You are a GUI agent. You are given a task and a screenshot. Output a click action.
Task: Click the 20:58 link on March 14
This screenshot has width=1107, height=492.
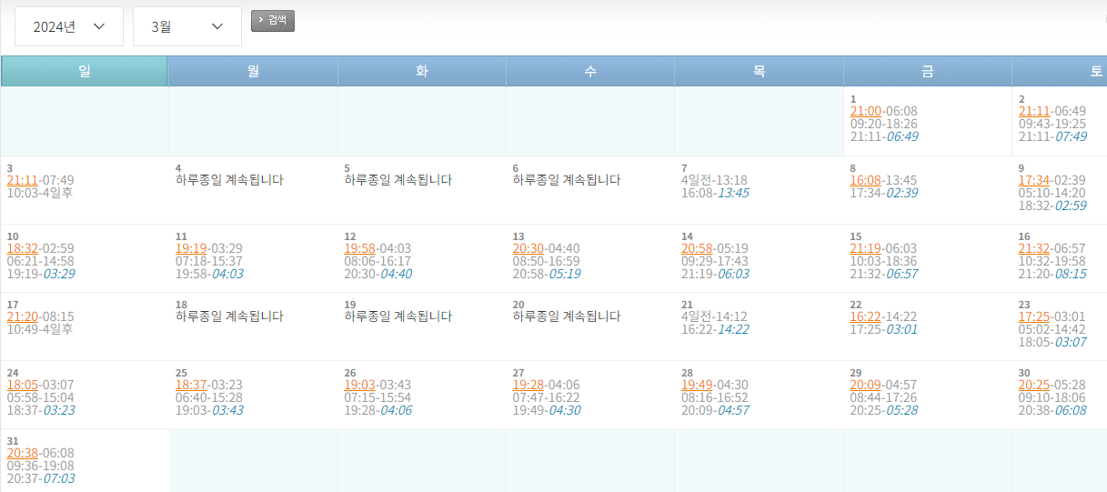697,248
